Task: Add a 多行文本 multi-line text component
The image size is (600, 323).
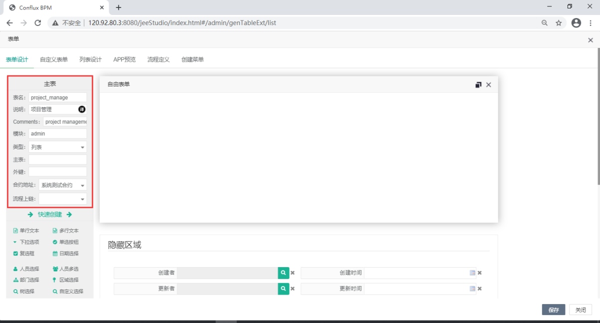Action: (65, 231)
